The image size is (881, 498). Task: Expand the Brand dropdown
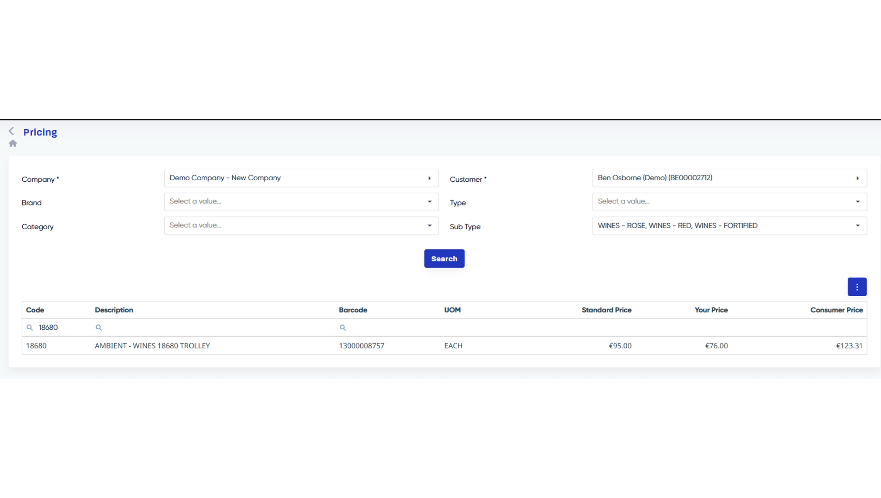coord(429,202)
